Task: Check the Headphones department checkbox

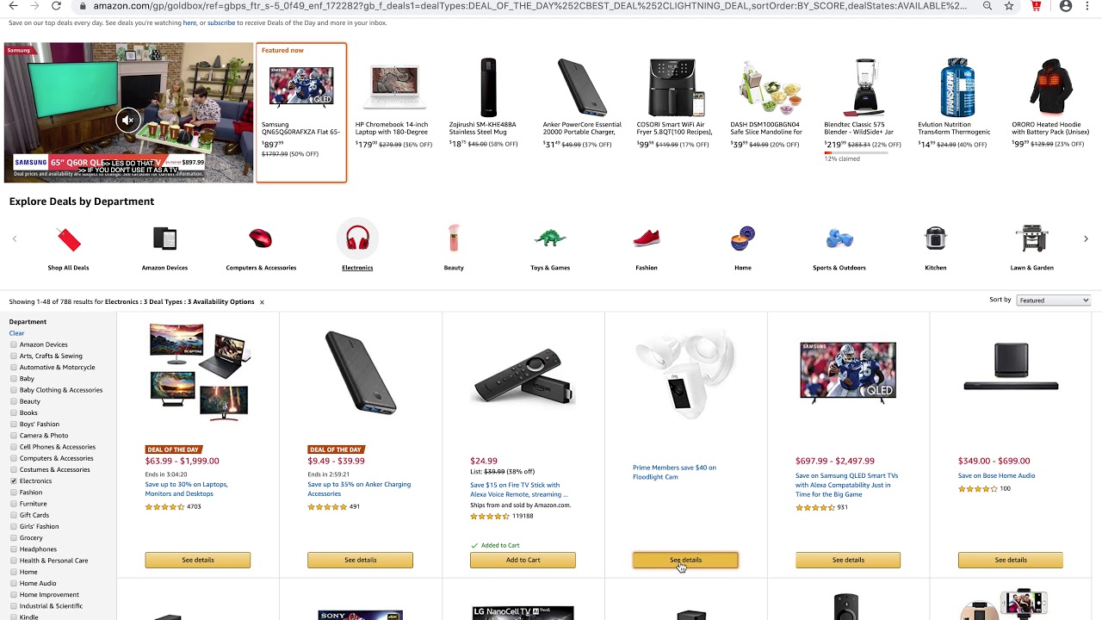Action: click(14, 549)
